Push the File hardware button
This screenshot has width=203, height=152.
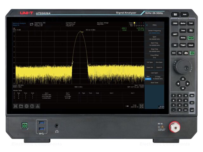click(180, 53)
